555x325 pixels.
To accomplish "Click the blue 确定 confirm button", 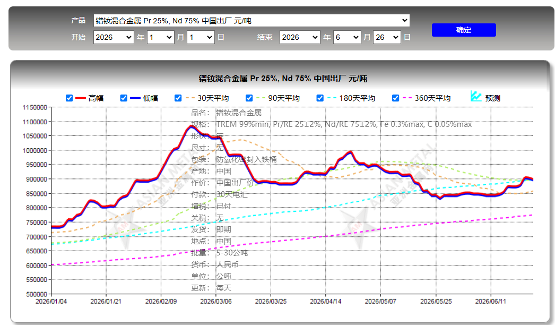I will (x=464, y=30).
